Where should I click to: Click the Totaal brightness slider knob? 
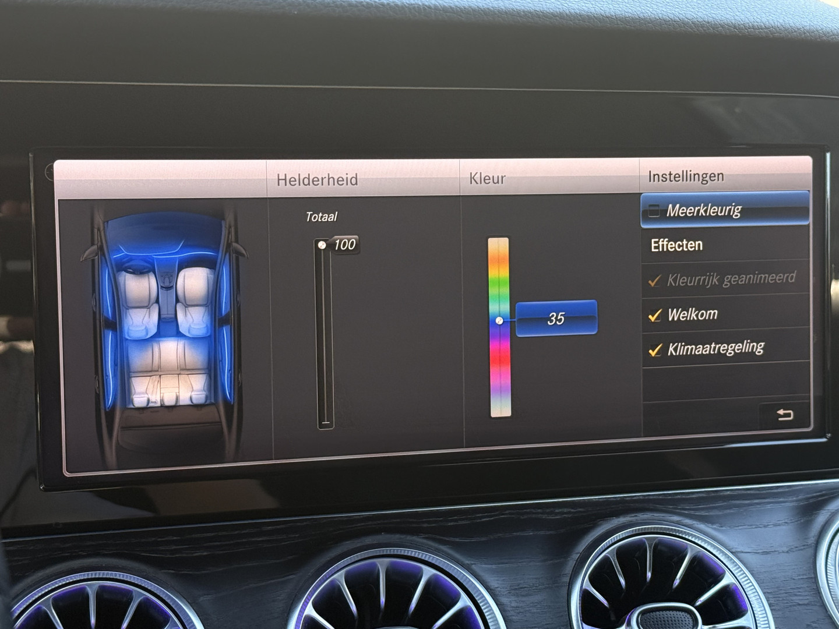(322, 245)
